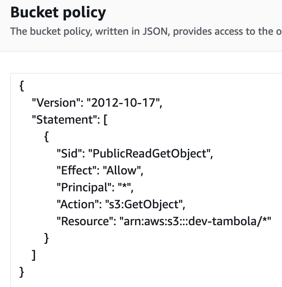Click the final closing curly brace
282x287 pixels.
(x=22, y=272)
